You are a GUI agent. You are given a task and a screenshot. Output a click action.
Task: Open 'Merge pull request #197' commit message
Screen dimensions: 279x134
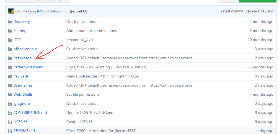coord(89,76)
